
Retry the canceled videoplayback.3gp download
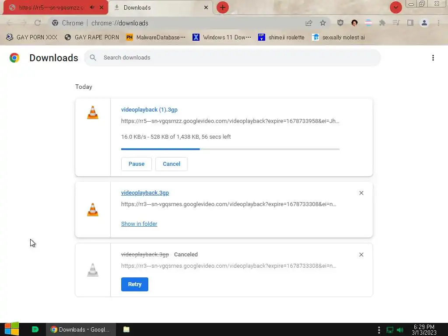pyautogui.click(x=135, y=284)
